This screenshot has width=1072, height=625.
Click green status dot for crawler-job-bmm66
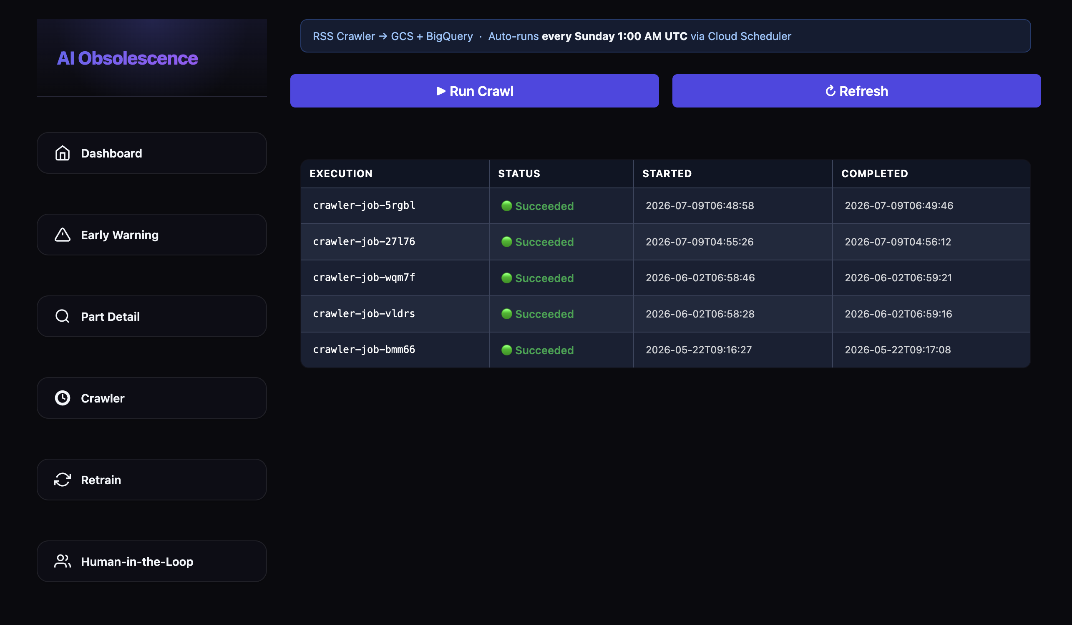pos(507,350)
